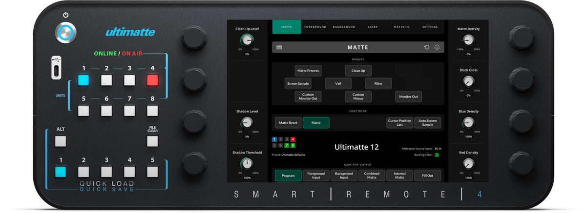Select Fill Out monitor output
Screen dimensions: 586x213
(428, 175)
